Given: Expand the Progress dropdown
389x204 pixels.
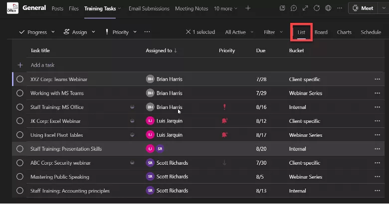Looking at the screenshot, I should pyautogui.click(x=37, y=32).
